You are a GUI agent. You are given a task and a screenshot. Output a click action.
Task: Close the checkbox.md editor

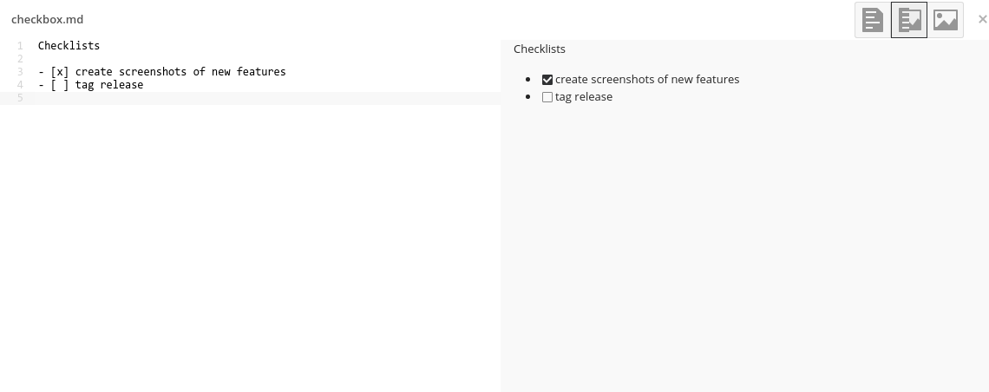[982, 20]
